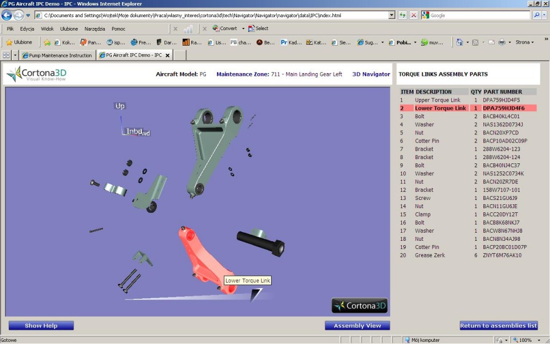Open the Lis... favorite bookmark
This screenshot has height=344, width=550.
tap(217, 42)
